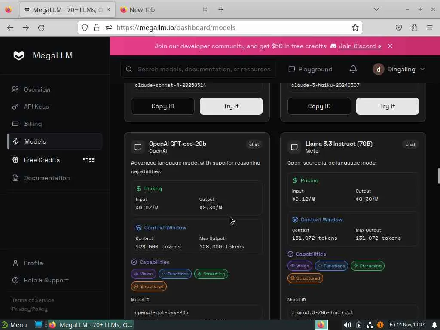
Task: Click the Discord icon in banner
Action: tap(333, 46)
